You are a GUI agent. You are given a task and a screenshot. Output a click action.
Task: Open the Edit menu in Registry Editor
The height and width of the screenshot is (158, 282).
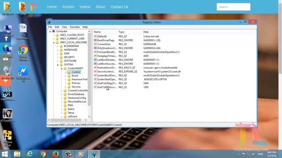[x=57, y=27]
